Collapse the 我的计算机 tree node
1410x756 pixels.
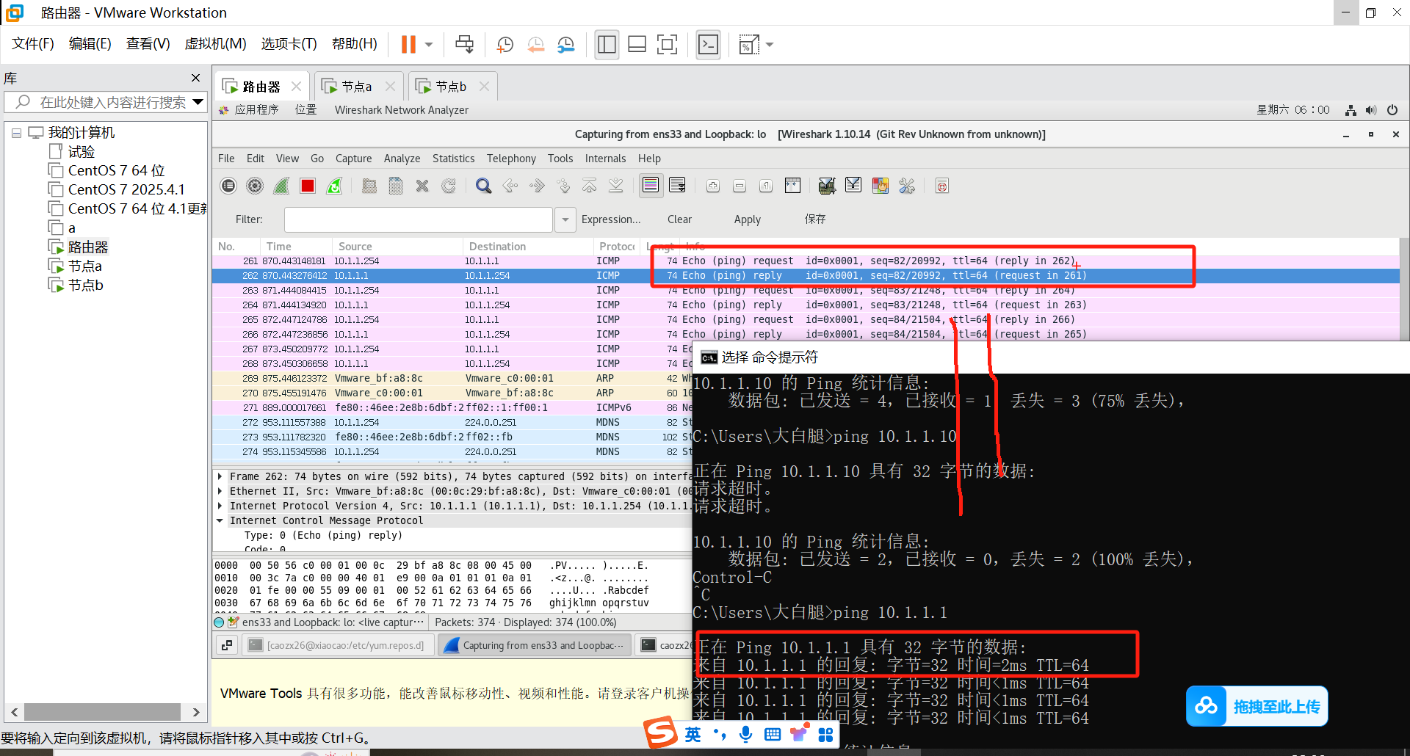pos(16,133)
